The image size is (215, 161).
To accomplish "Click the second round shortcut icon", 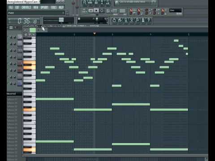I will click(120, 20).
